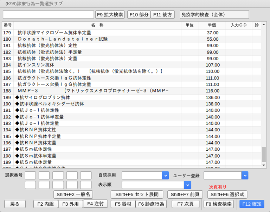Click the 戻る back button

(x=15, y=204)
